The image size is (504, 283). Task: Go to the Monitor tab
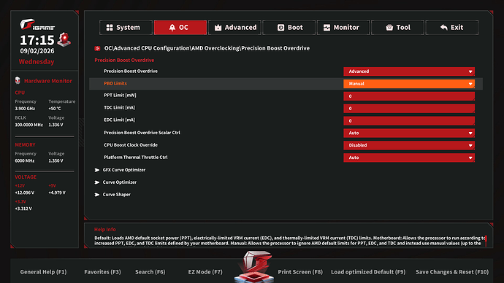tap(343, 28)
